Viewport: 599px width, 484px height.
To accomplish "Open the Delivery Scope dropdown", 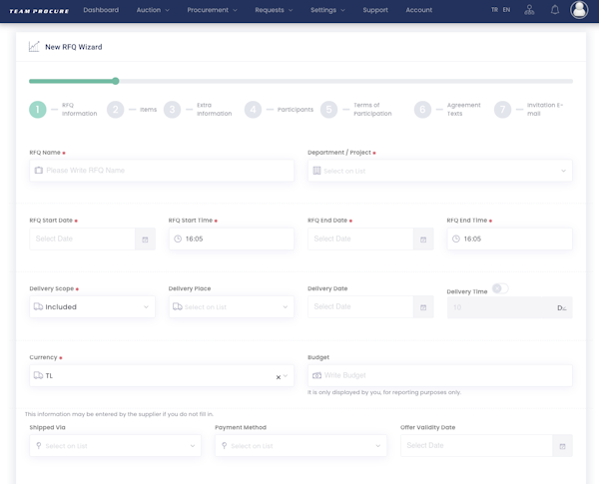I will 93,306.
